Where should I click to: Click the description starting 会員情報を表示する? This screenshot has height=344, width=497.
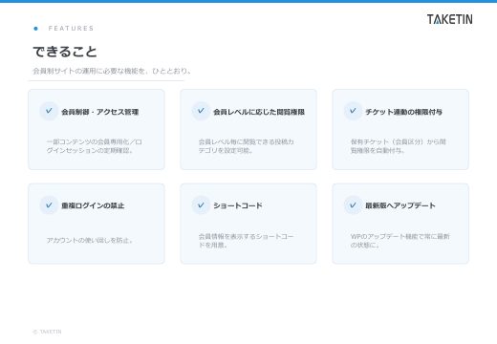point(246,241)
